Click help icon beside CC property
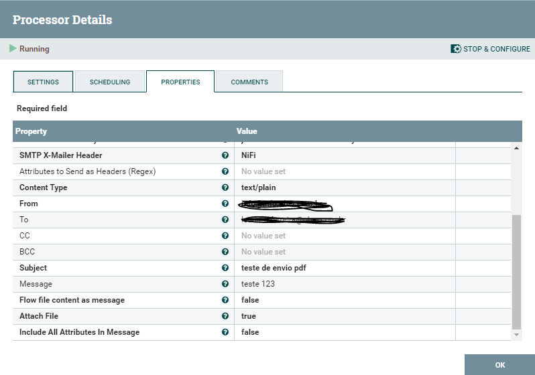535x375 pixels. 225,236
